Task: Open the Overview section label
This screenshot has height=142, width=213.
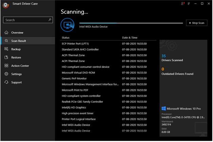Action: (x=17, y=33)
